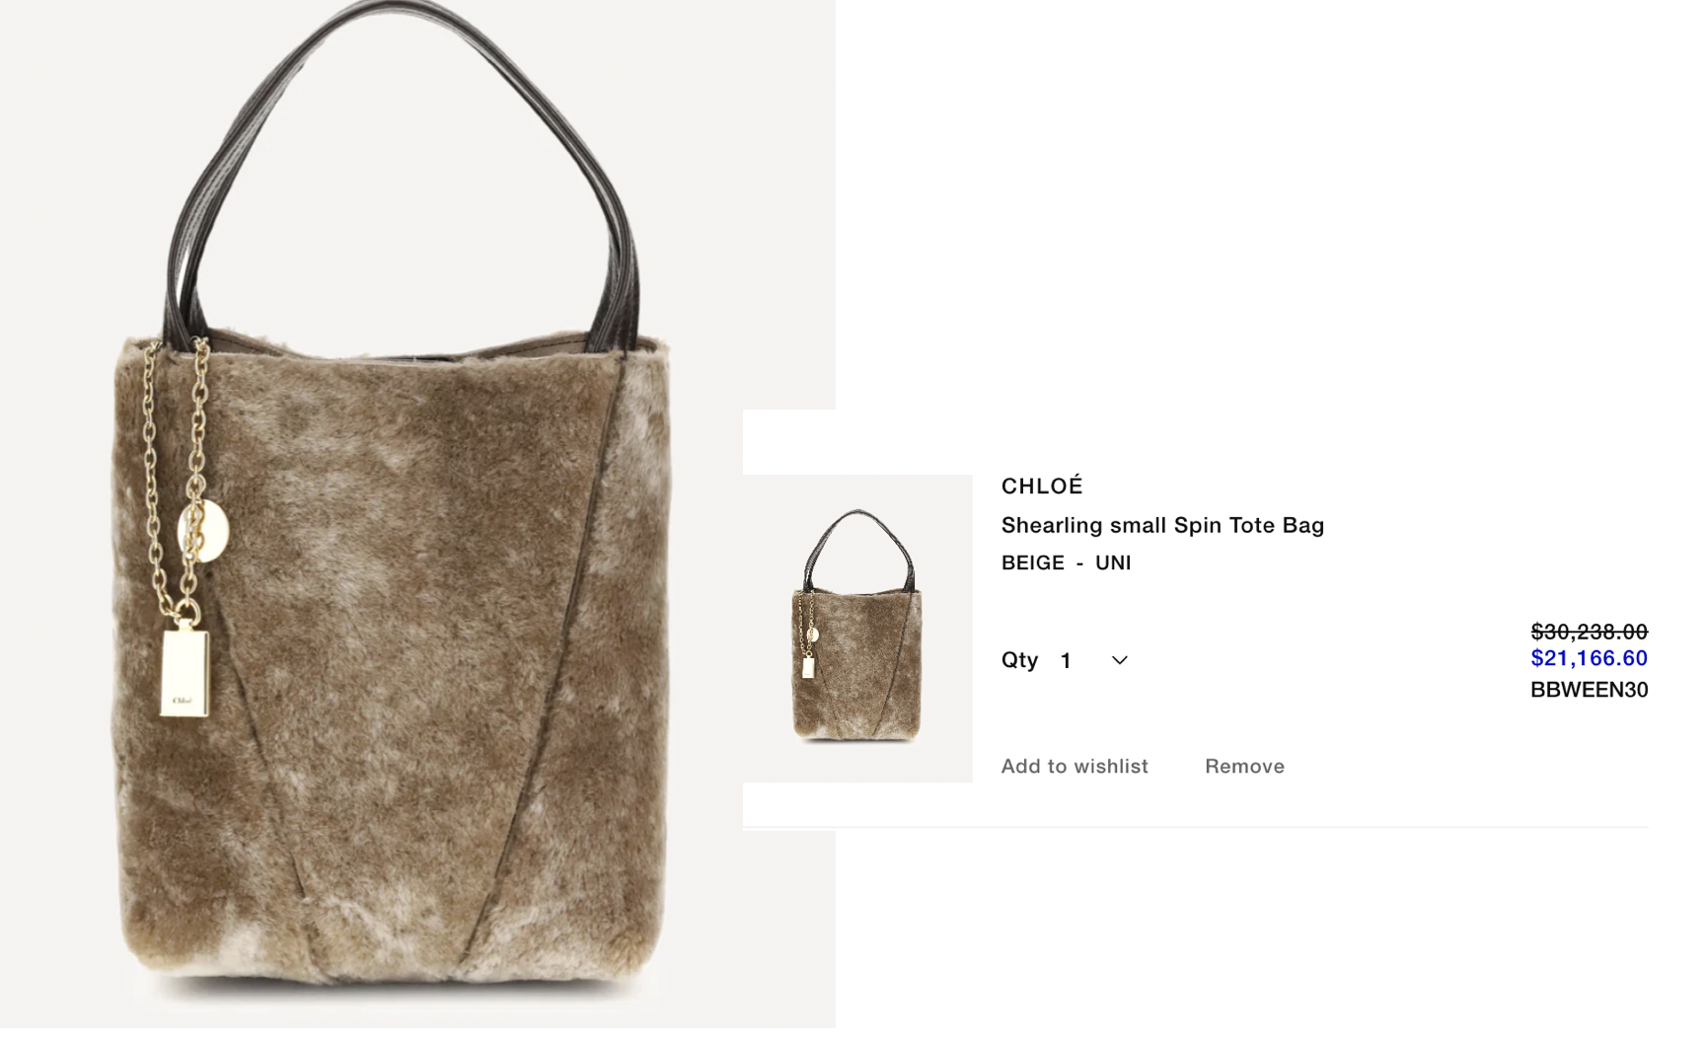The height and width of the screenshot is (1046, 1705).
Task: Click the Qty label
Action: 1019,659
